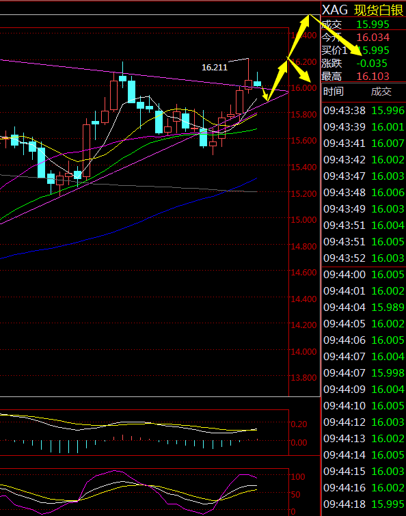The image size is (406, 516).
Task: Select the 09:44:07 row priced 16.004
Action: pos(364,357)
